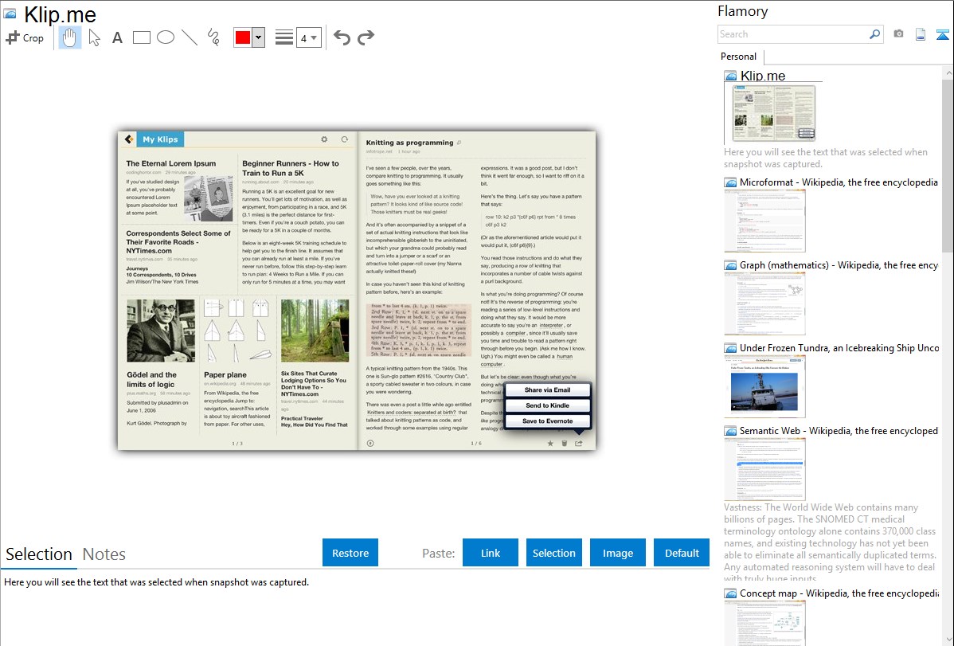Switch to the Personal tab
The width and height of the screenshot is (954, 646).
[x=739, y=57]
